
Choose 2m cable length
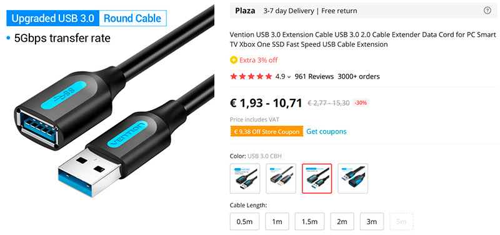[342, 222]
